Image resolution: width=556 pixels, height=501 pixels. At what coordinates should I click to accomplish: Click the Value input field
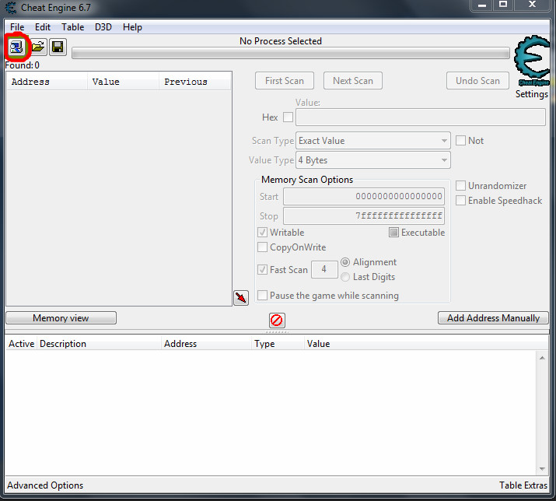[x=421, y=117]
